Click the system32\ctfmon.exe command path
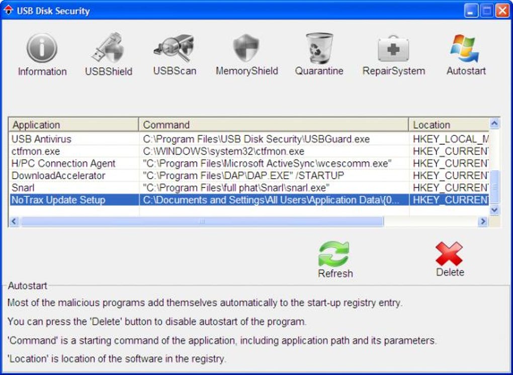This screenshot has height=375, width=513. pos(223,152)
